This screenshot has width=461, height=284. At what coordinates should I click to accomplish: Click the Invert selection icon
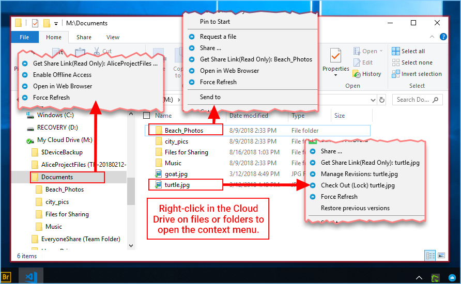pyautogui.click(x=396, y=74)
